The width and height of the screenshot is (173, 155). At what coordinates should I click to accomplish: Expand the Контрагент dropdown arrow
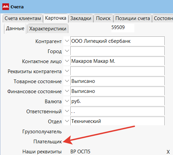pos(67,41)
